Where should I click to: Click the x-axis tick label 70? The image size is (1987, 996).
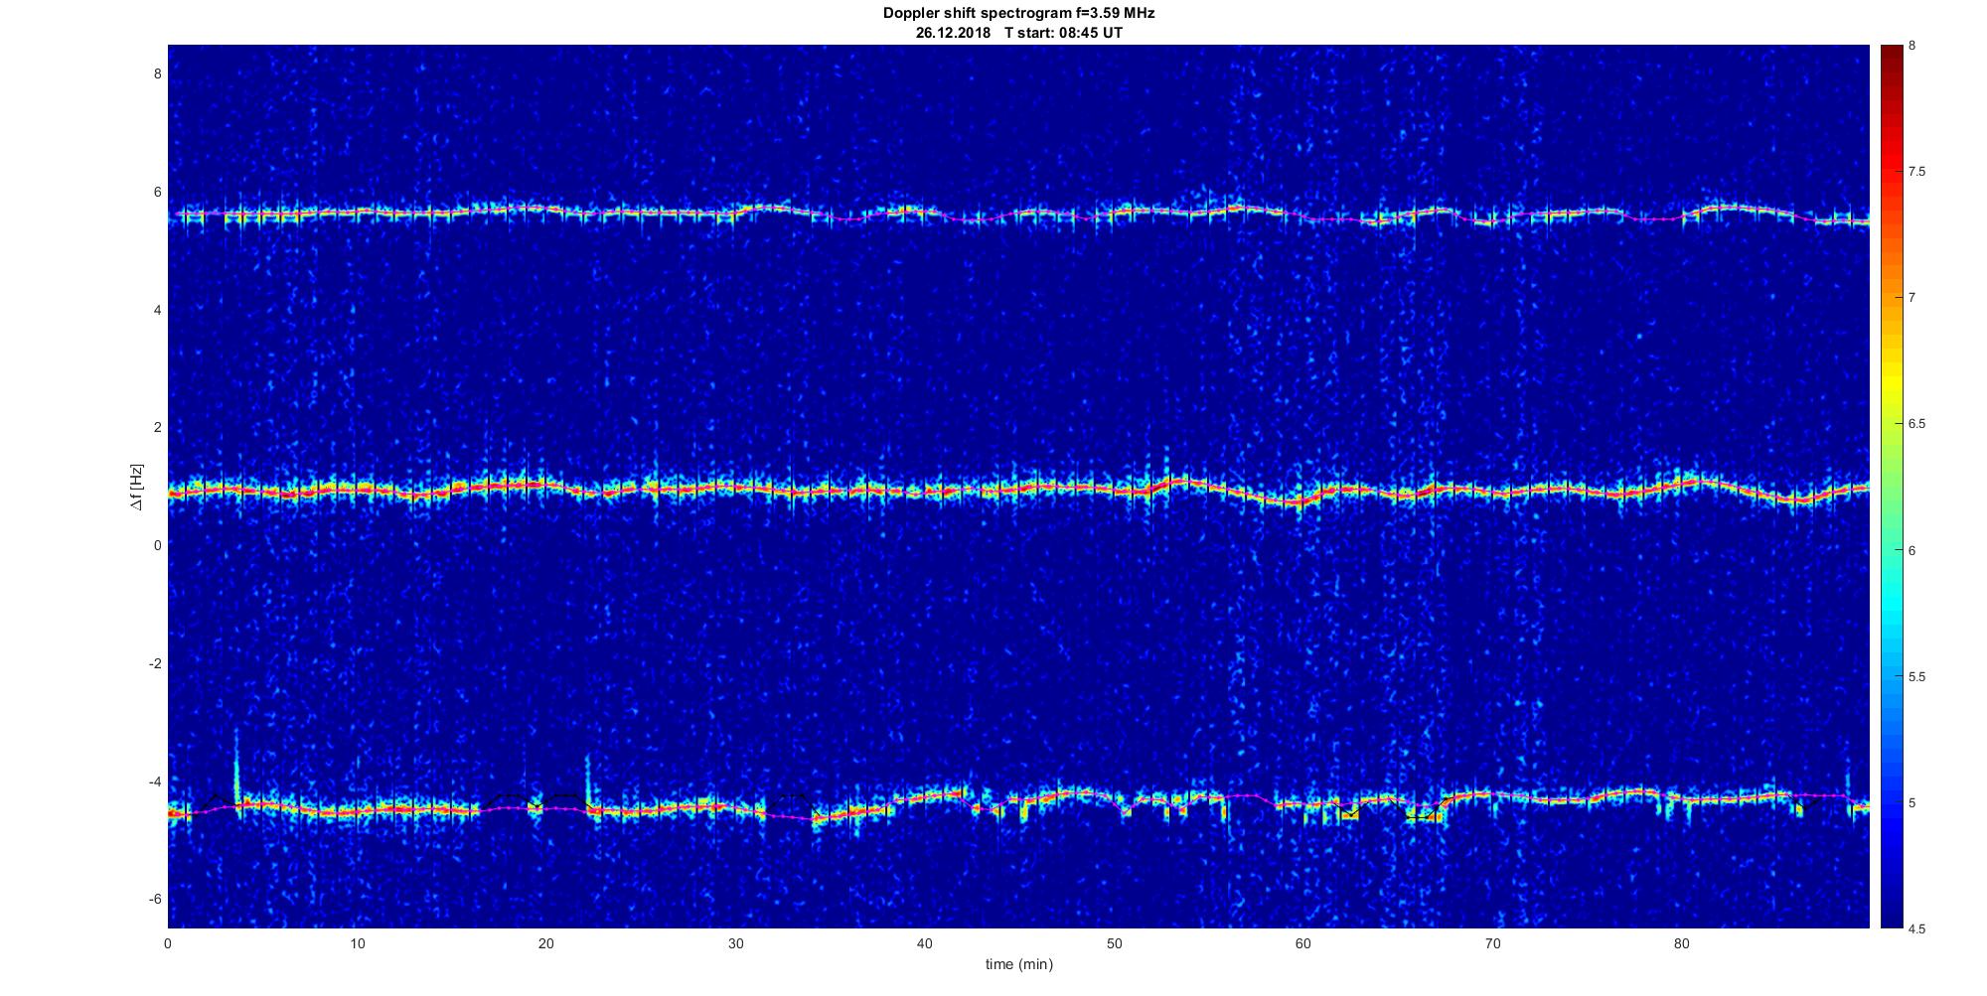click(1492, 944)
